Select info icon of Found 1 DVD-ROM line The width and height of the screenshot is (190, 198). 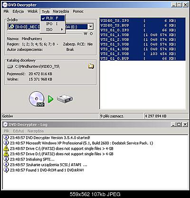(6, 170)
